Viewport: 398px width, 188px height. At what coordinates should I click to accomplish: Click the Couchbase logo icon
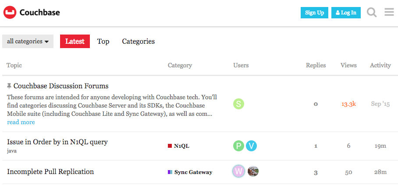click(10, 13)
